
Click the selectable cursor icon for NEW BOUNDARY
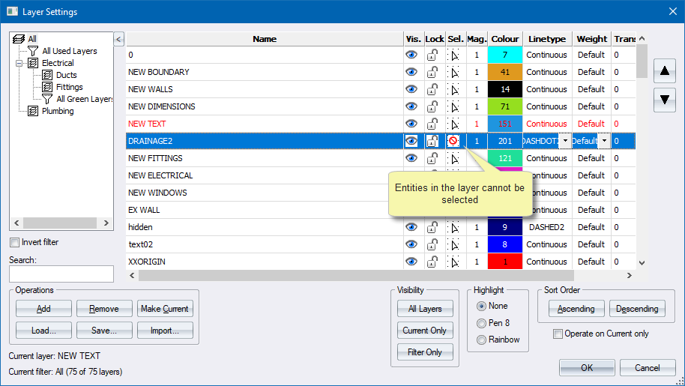point(453,73)
